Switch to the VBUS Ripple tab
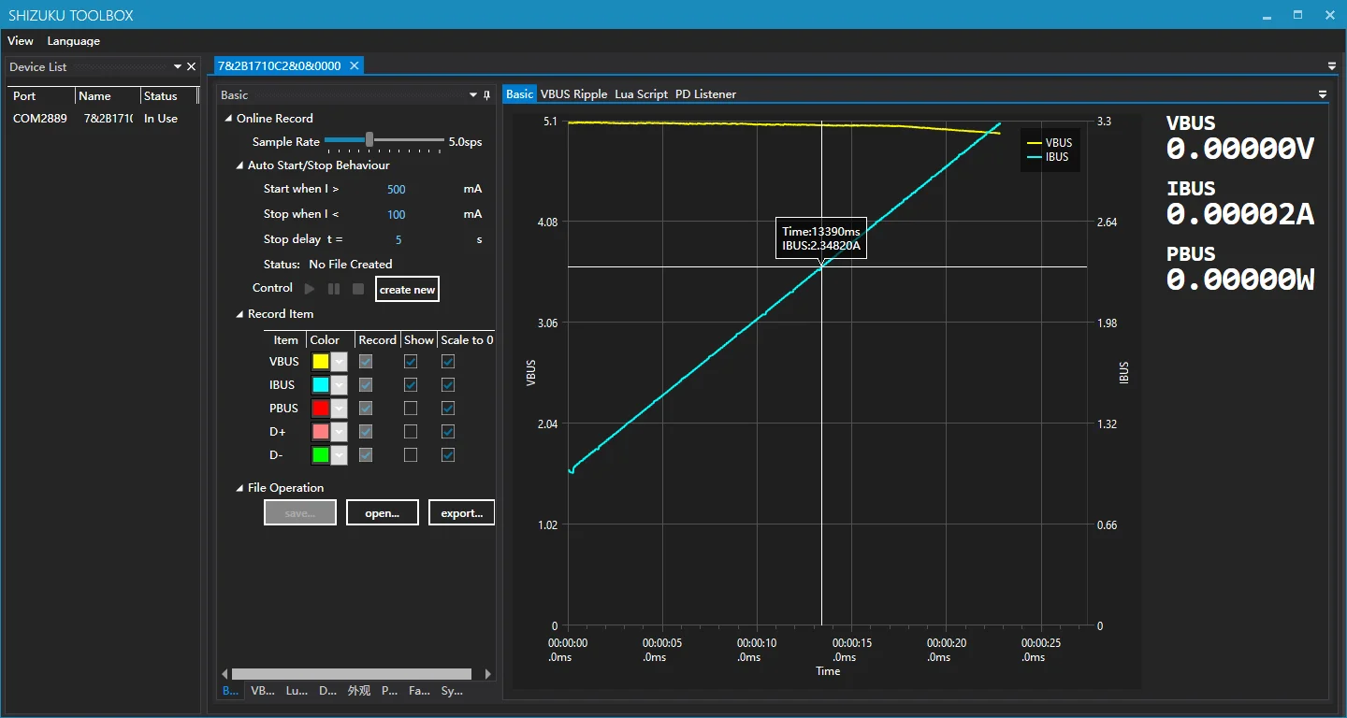The image size is (1347, 718). (x=573, y=94)
